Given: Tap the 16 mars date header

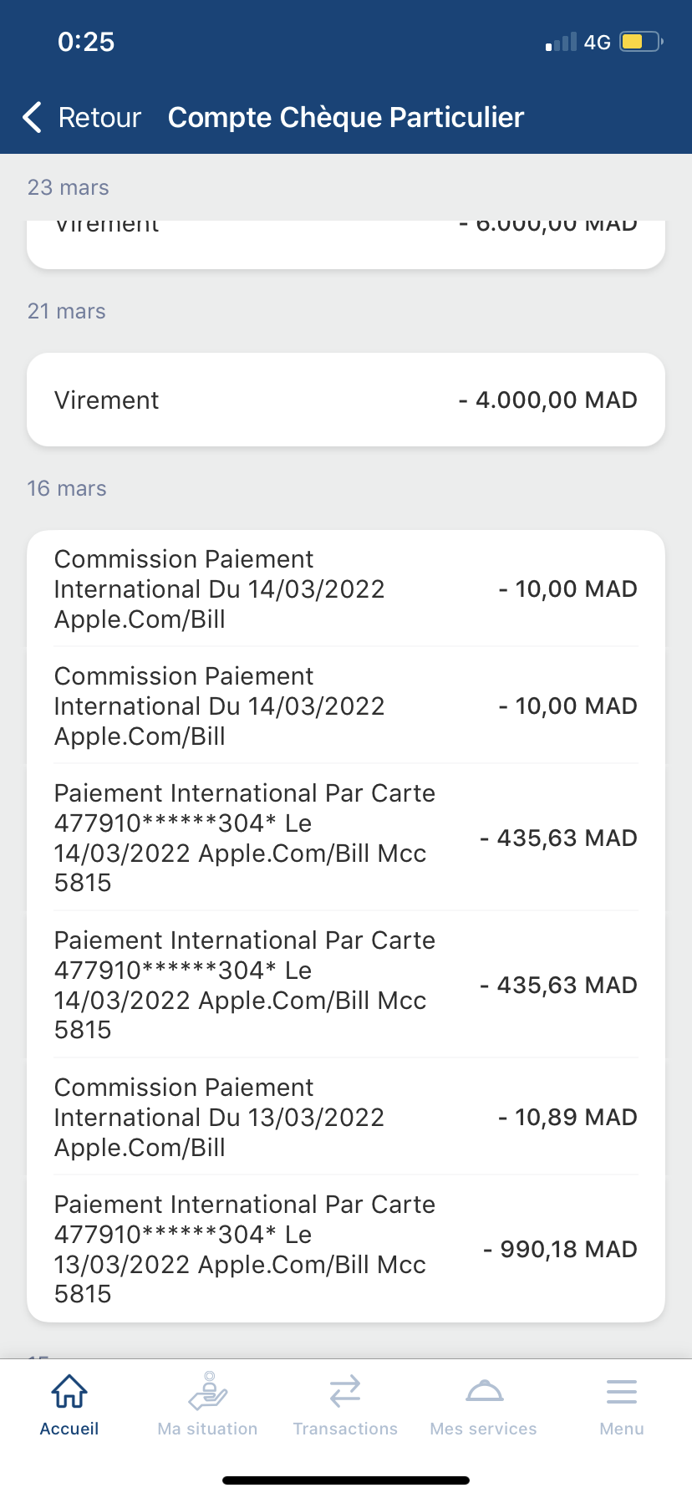Looking at the screenshot, I should pyautogui.click(x=67, y=488).
